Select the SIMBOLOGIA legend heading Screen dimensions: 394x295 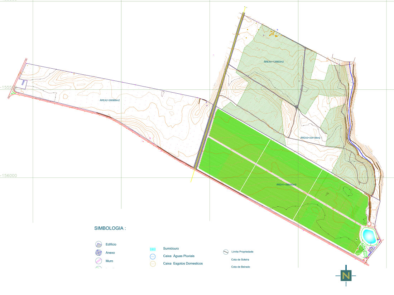[110, 228]
